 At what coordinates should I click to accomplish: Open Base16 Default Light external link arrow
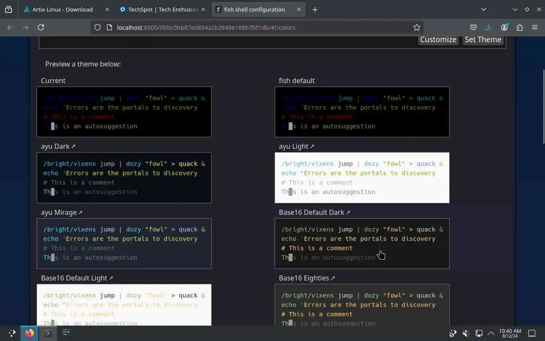111,278
